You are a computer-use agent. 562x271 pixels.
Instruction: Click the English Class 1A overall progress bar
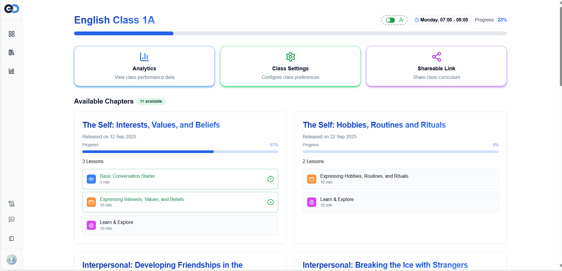[x=290, y=34]
